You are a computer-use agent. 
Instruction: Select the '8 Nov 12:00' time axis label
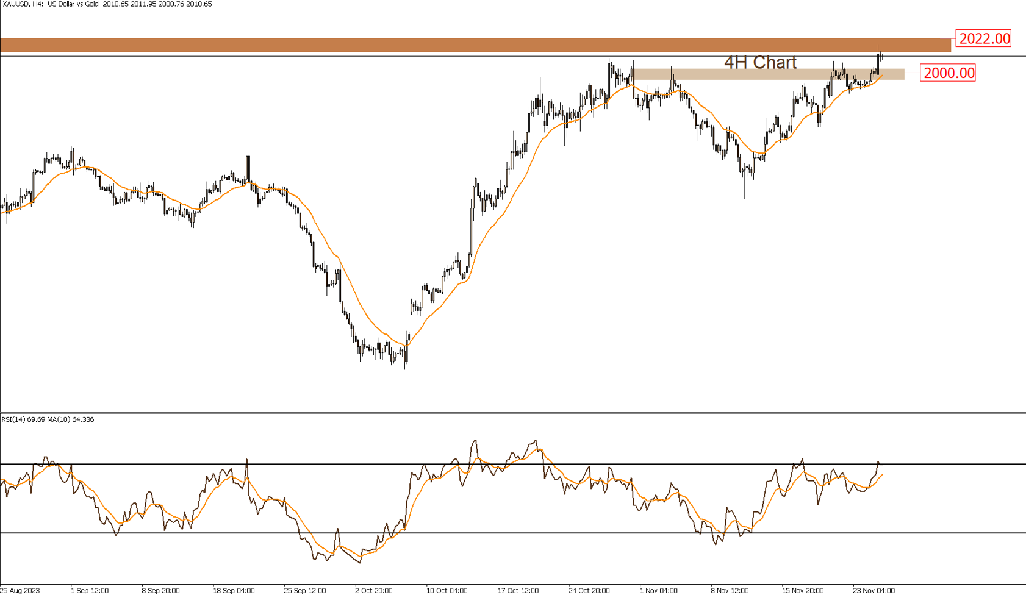pos(730,590)
